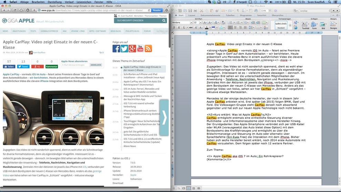341x192 pixels.
Task: Justify text in Word
Action: [x=245, y=27]
